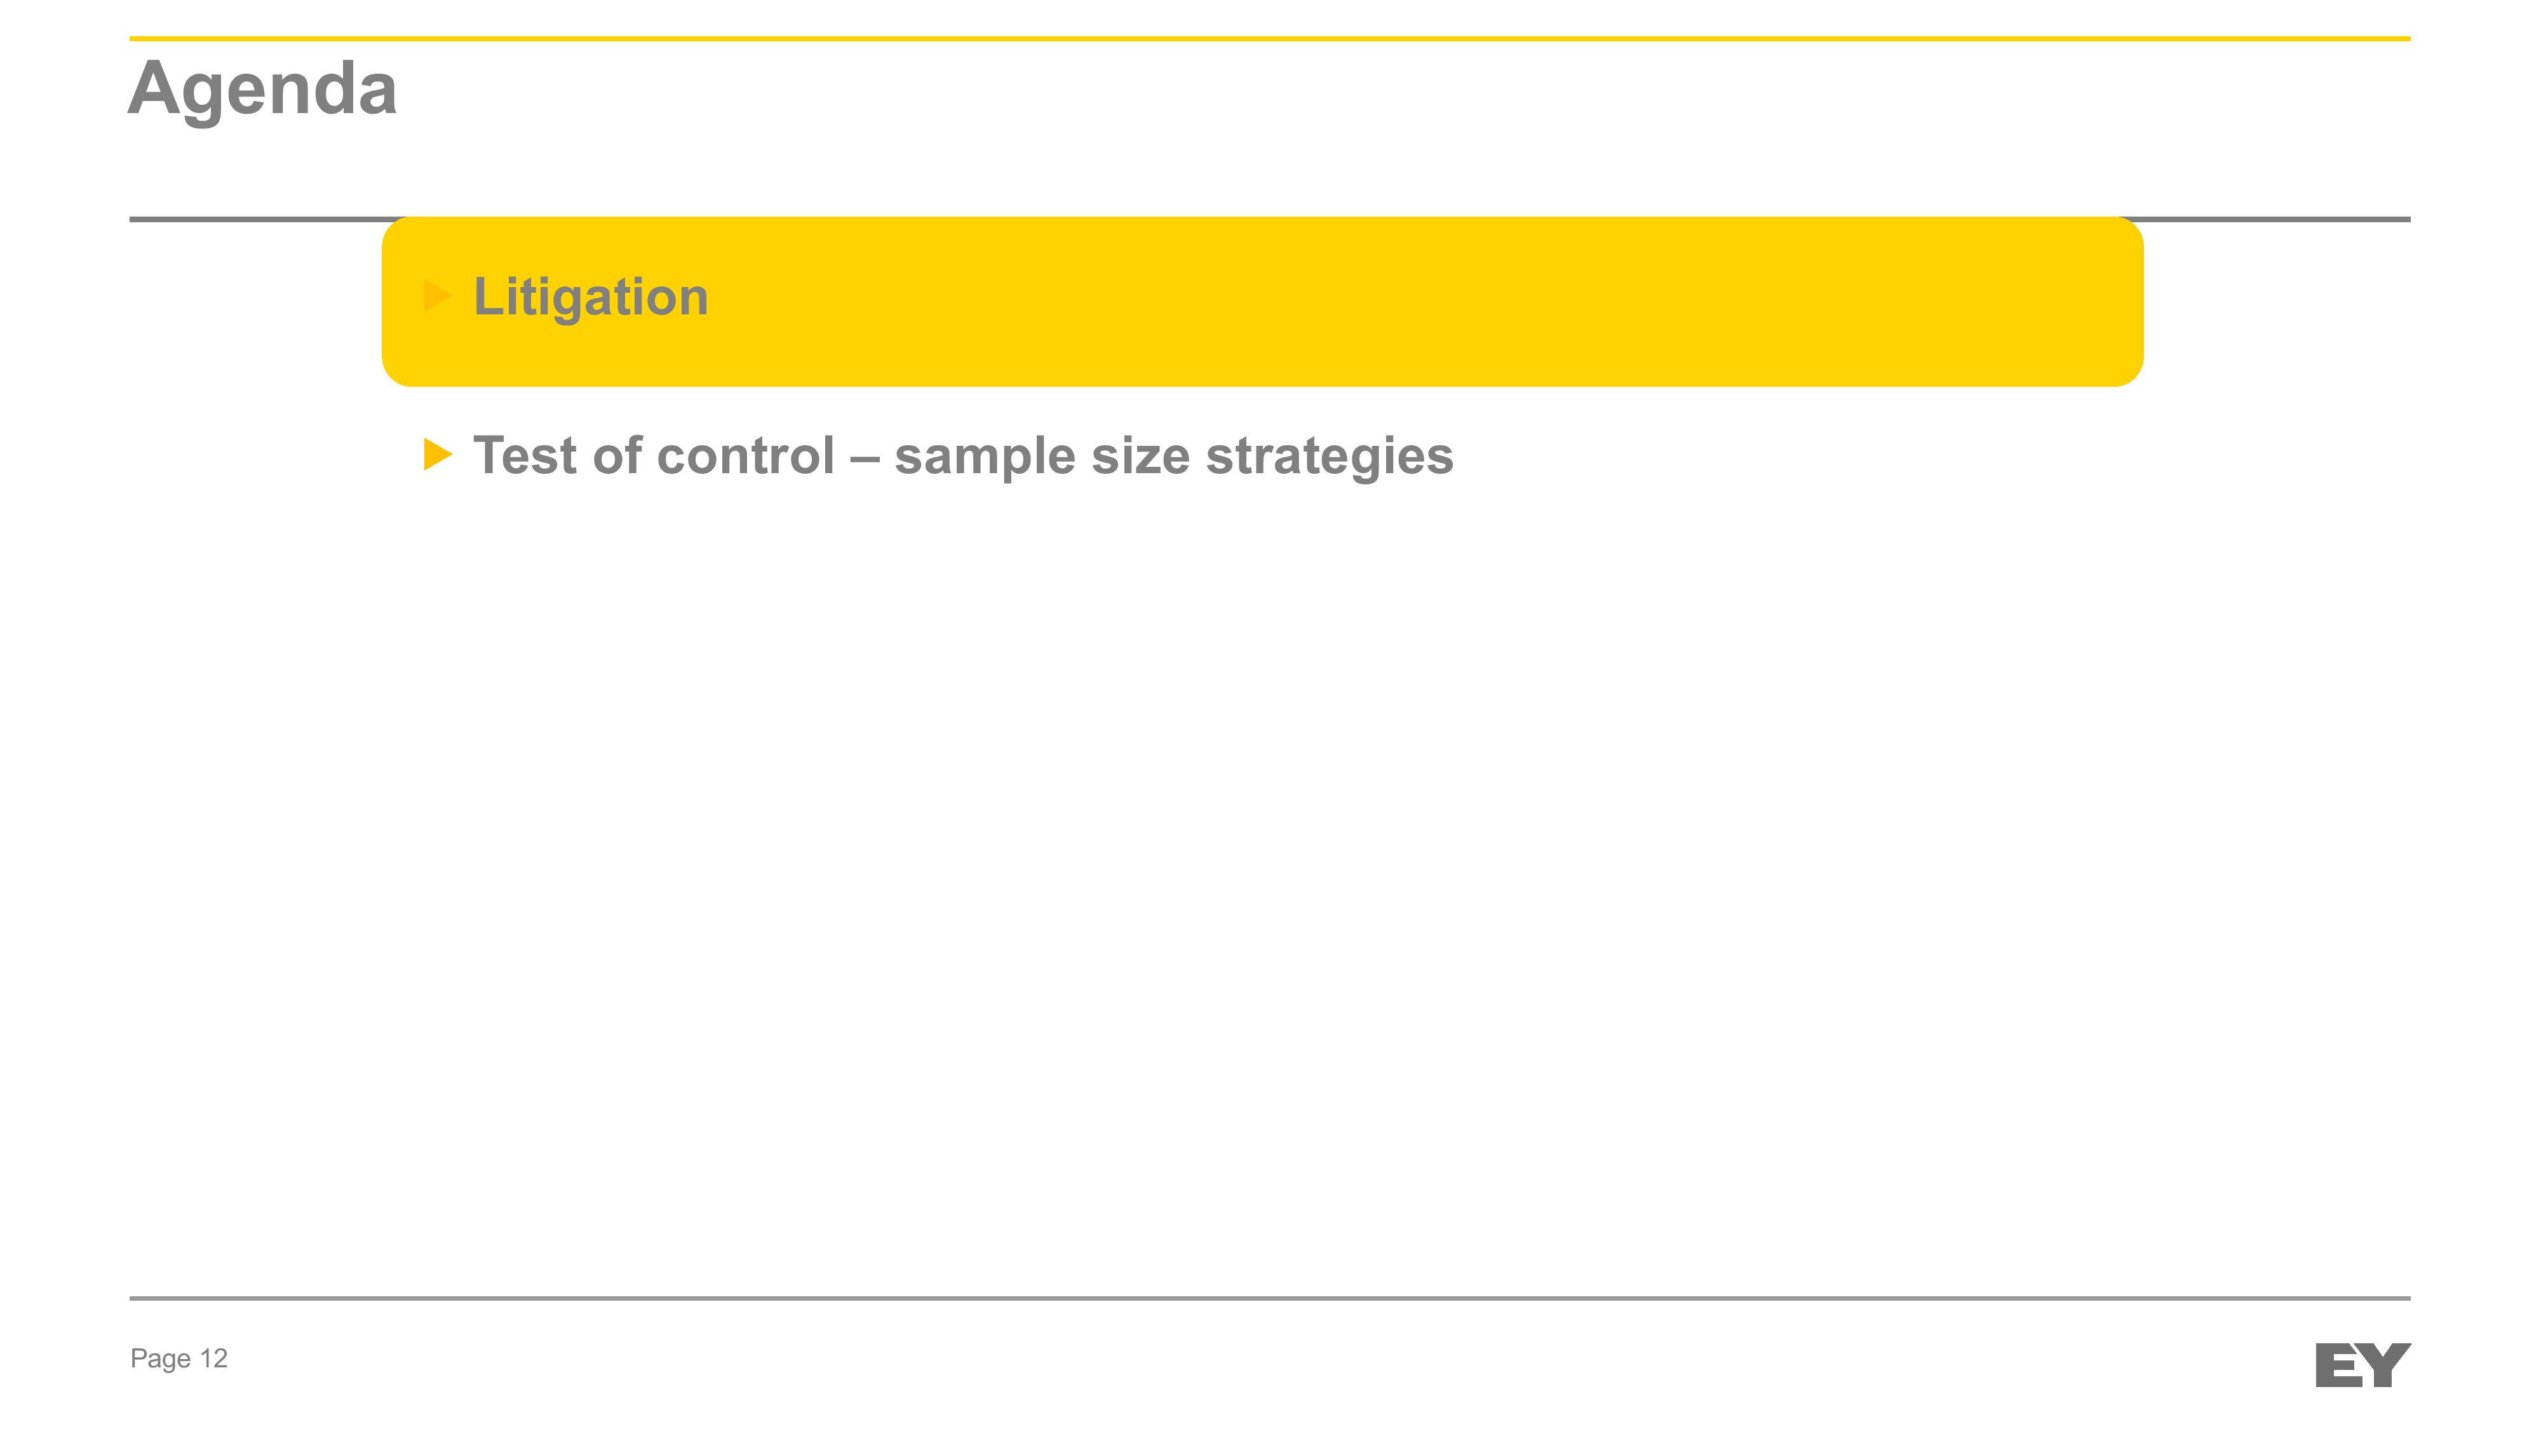
Task: Click the yellow arrow bullet before Test of control
Action: (437, 455)
